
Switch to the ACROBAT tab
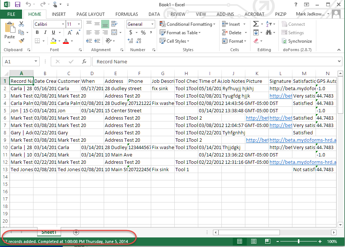pos(255,14)
